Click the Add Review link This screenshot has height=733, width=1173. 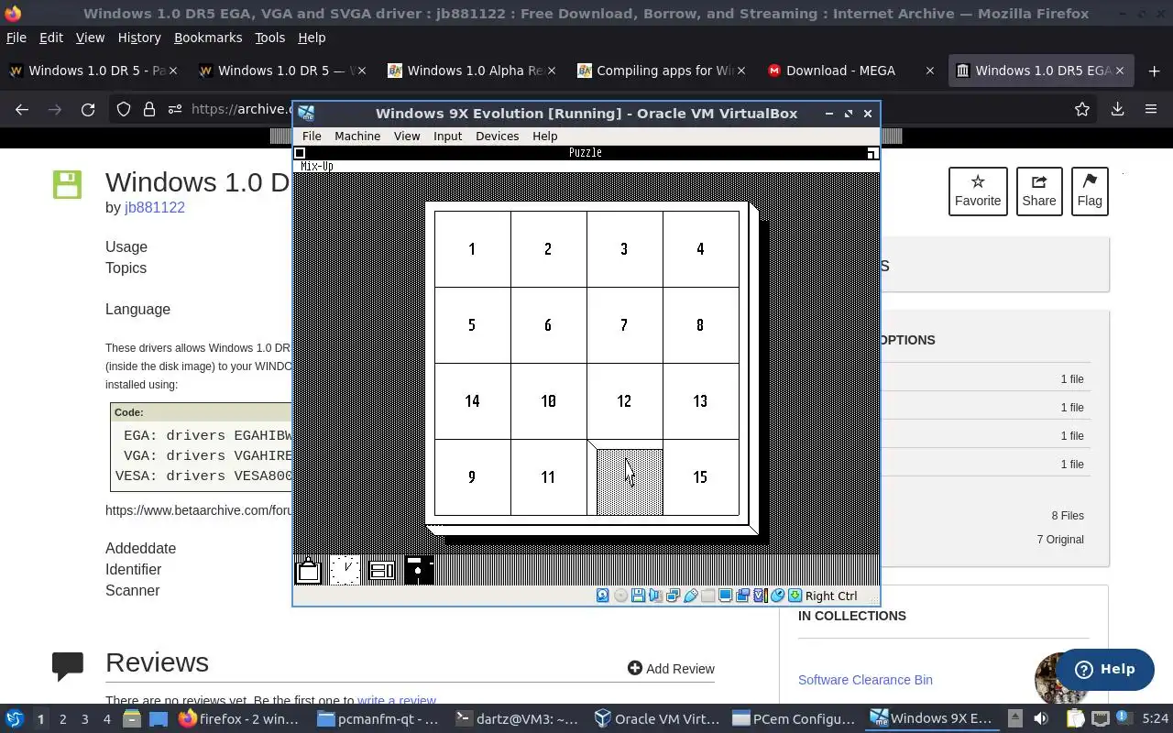pyautogui.click(x=671, y=669)
